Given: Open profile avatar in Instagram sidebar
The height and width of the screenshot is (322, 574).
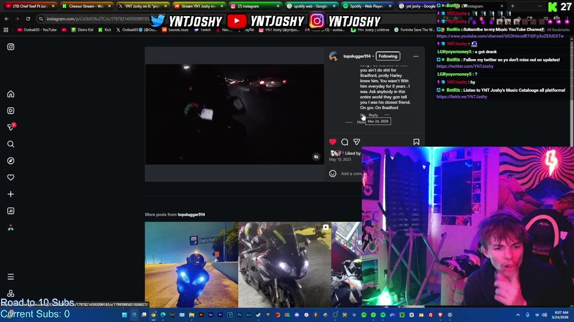Looking at the screenshot, I should click(11, 228).
